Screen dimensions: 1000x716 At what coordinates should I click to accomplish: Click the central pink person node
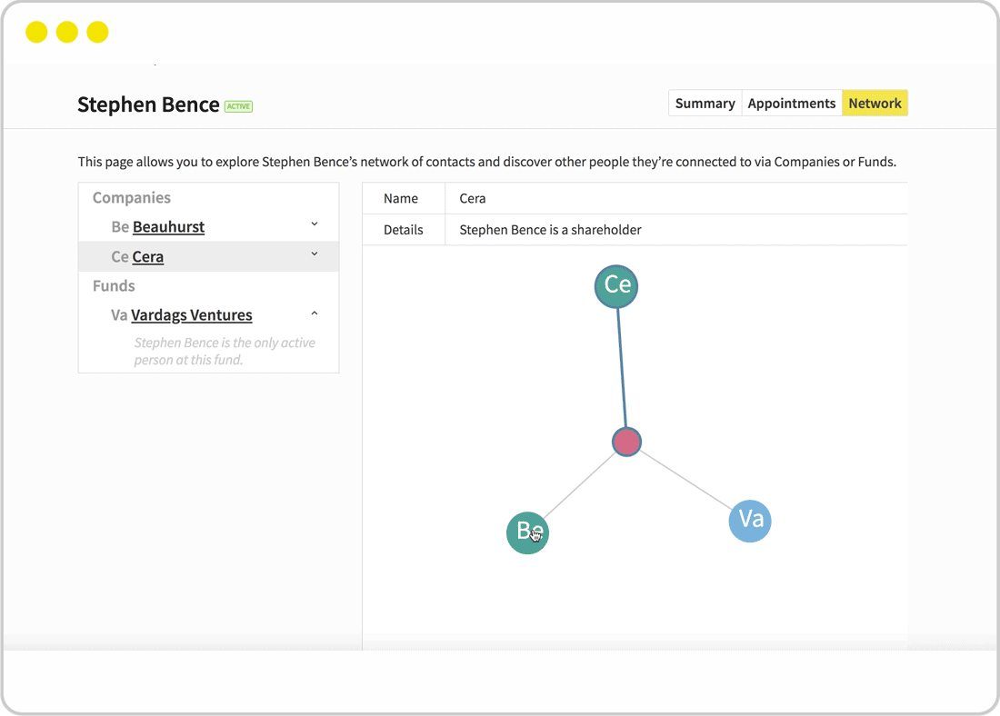coord(626,442)
